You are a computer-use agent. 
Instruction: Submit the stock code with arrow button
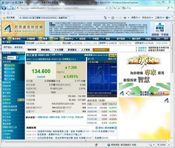pos(18,58)
